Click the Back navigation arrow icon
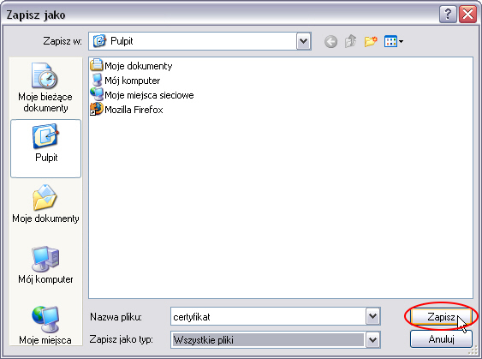This screenshot has height=359, width=482. (x=330, y=41)
